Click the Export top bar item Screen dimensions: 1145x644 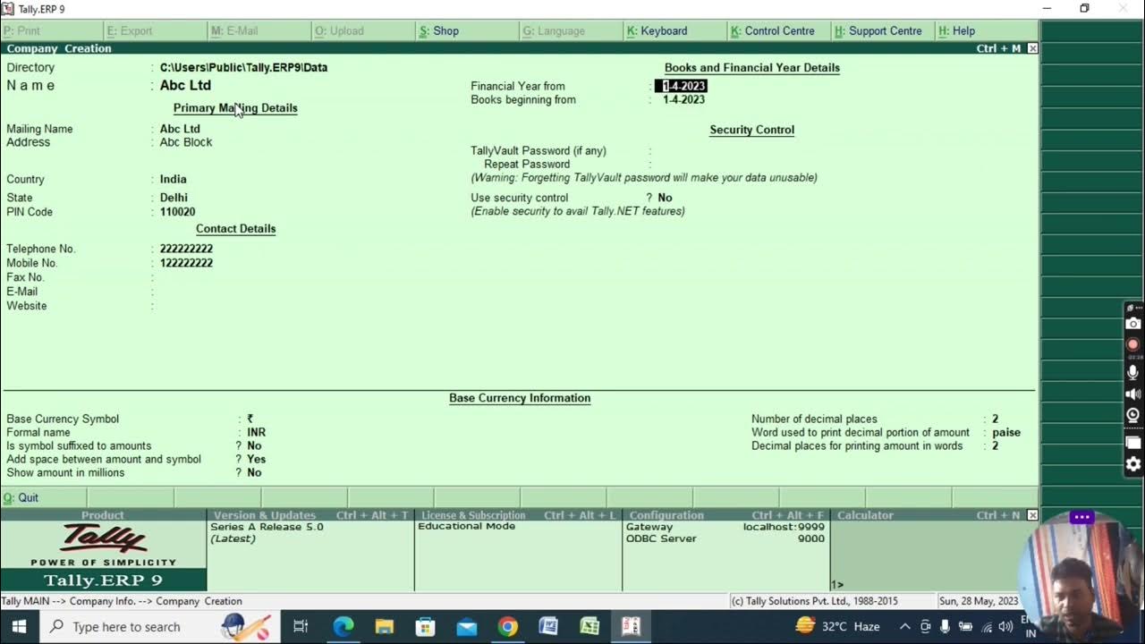[131, 30]
